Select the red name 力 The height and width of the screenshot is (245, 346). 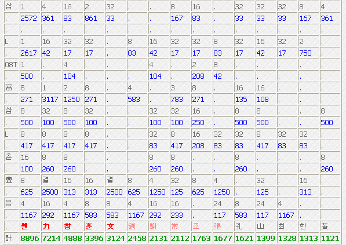46,226
